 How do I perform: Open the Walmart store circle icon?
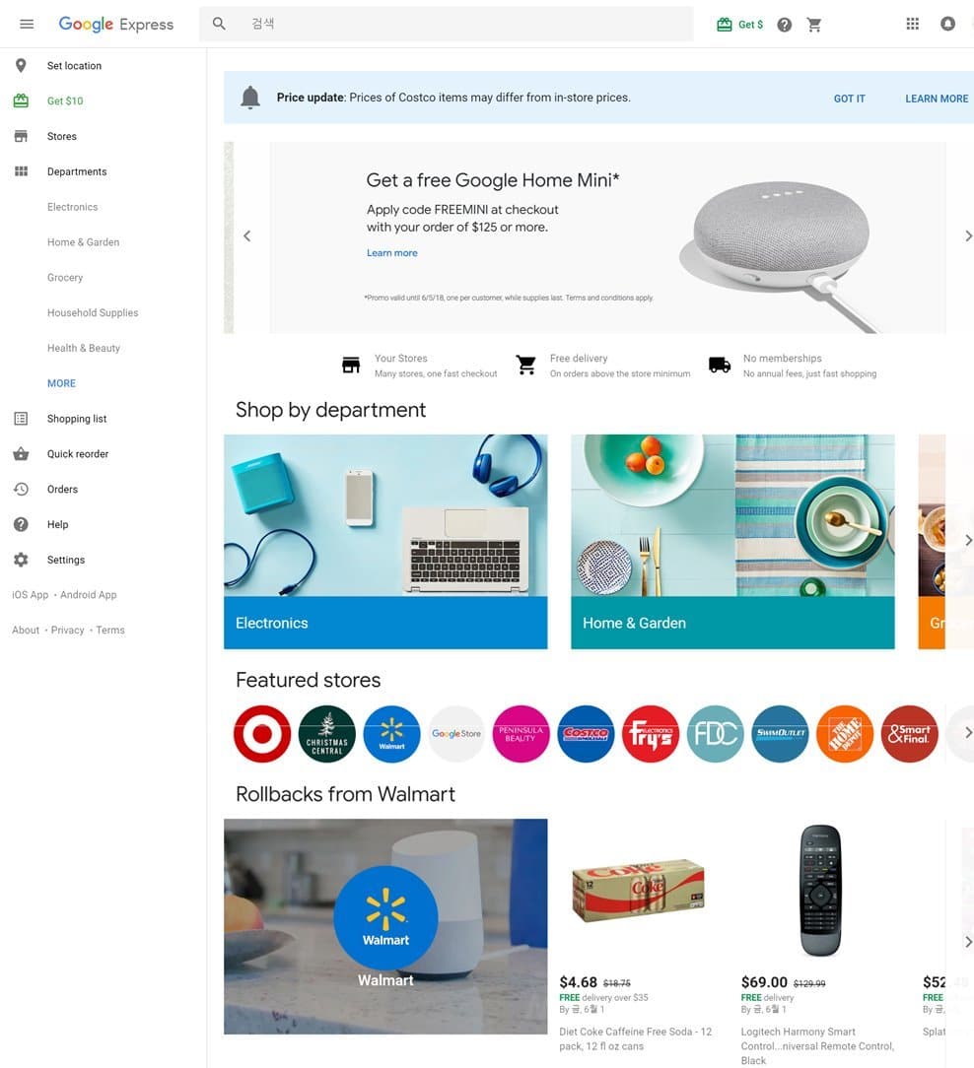click(391, 734)
